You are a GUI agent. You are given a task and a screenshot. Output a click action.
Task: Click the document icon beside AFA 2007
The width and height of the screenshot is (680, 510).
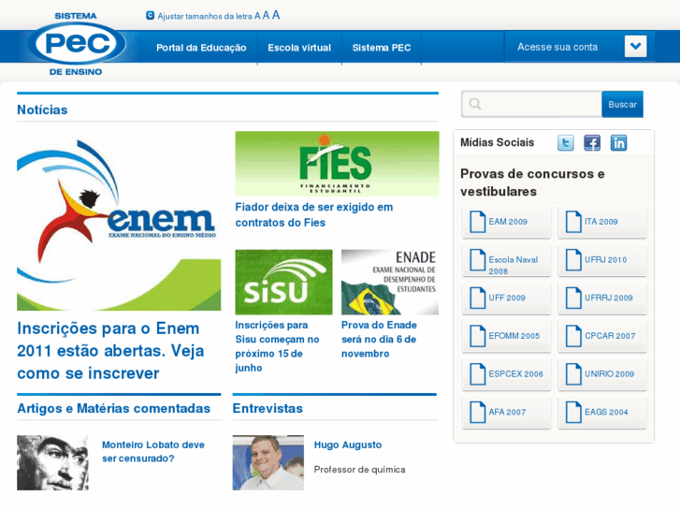477,413
